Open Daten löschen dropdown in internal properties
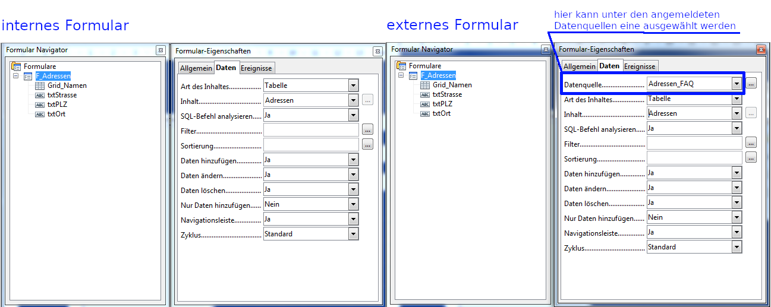The image size is (771, 307). click(353, 189)
